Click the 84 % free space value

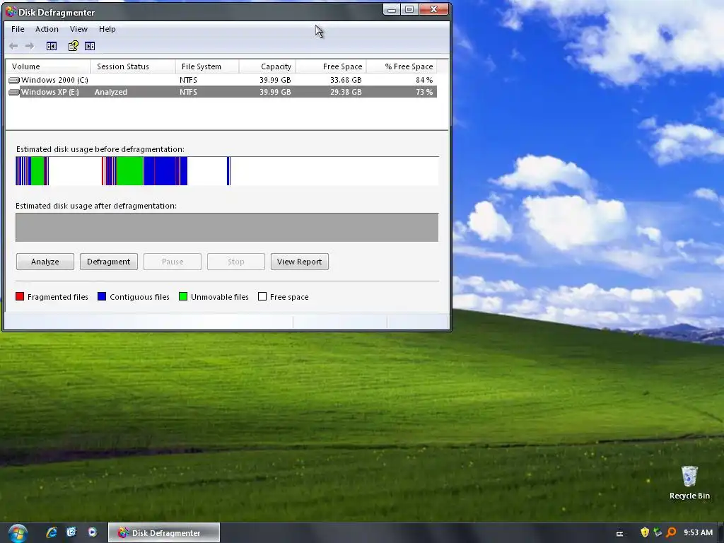(424, 80)
